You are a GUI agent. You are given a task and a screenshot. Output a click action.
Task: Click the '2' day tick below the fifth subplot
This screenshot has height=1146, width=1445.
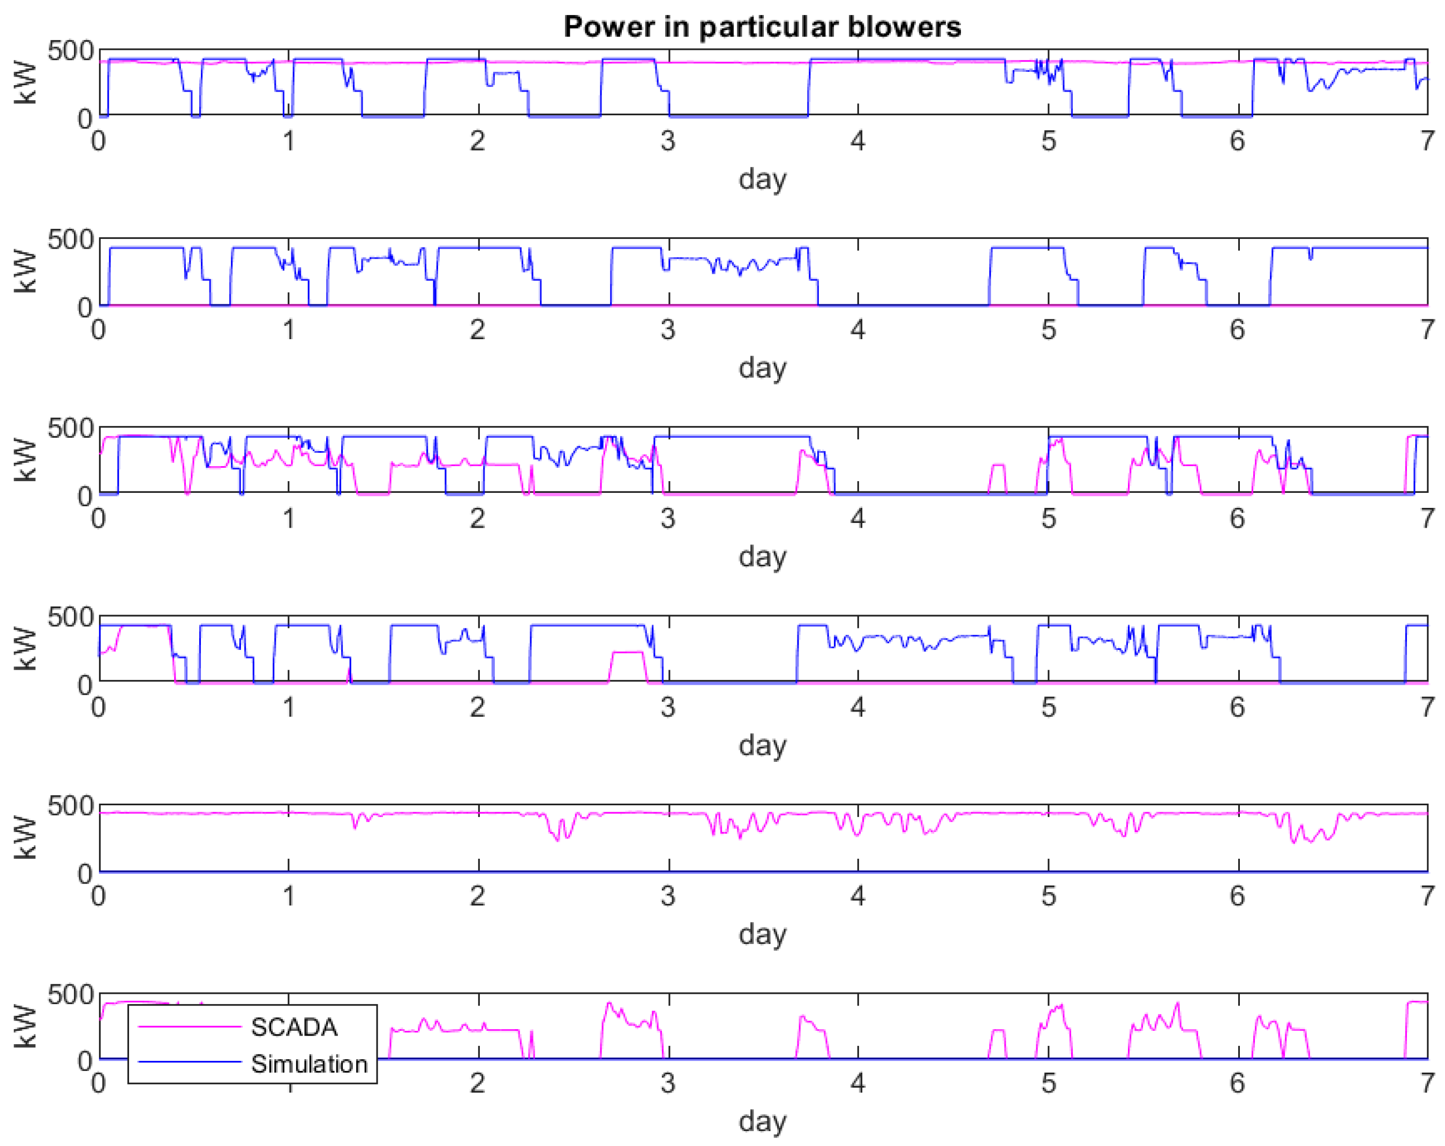tap(477, 896)
